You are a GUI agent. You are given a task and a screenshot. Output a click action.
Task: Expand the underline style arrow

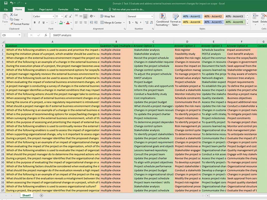[47, 22]
